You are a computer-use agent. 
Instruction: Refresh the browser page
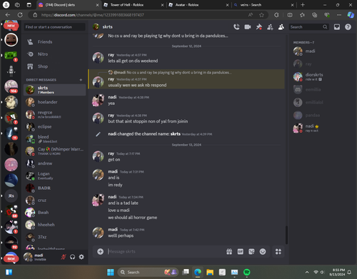point(20,15)
